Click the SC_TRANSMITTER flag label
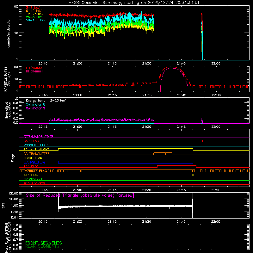 tap(36, 154)
